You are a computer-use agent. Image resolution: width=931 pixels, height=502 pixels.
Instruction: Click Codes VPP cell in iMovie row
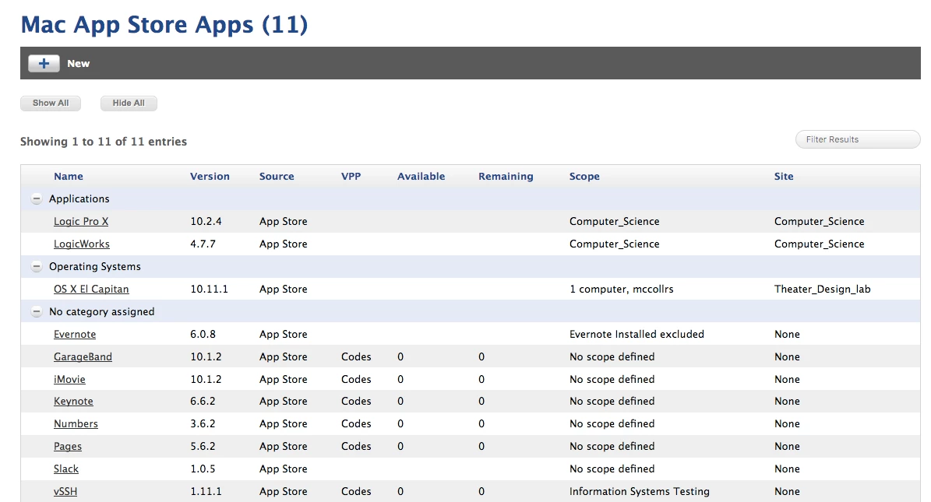point(356,379)
